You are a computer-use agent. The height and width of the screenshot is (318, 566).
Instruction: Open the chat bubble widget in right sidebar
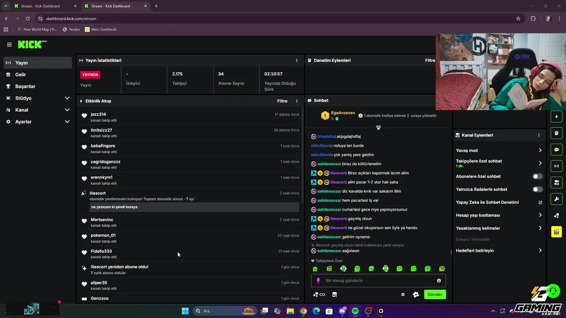click(556, 150)
